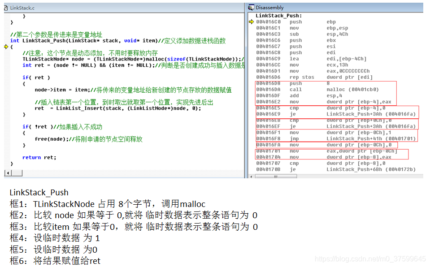Click the node->item = item; source line

coord(133,90)
